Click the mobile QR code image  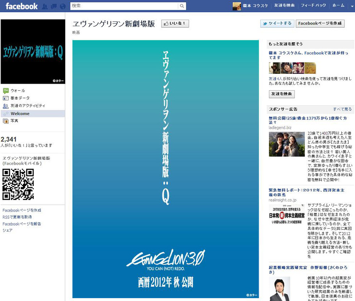coord(18,184)
